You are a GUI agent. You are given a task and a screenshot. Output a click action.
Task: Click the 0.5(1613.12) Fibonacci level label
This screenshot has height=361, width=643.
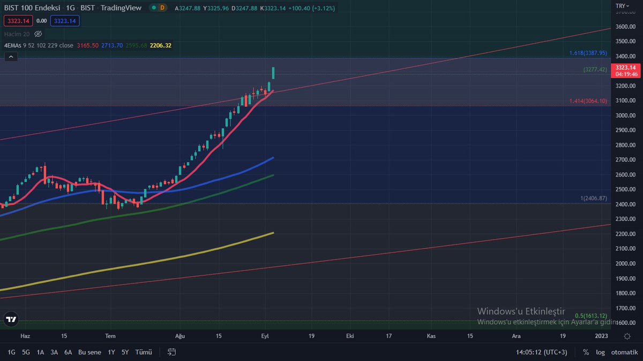coord(590,316)
